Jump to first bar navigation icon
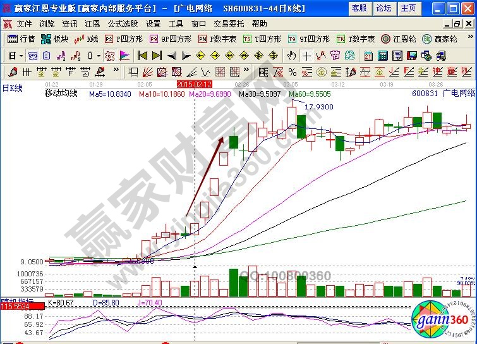The image size is (477, 344). coord(142,55)
